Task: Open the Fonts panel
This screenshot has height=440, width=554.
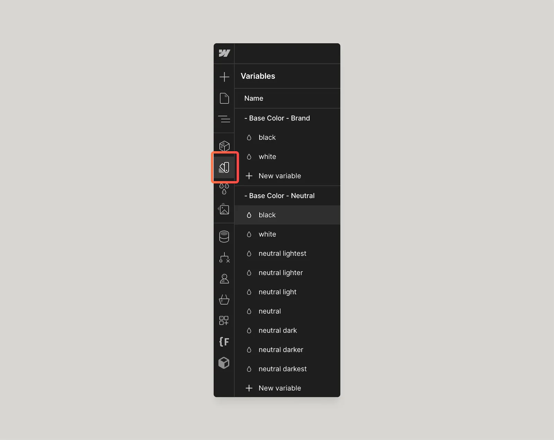Action: pos(224,342)
